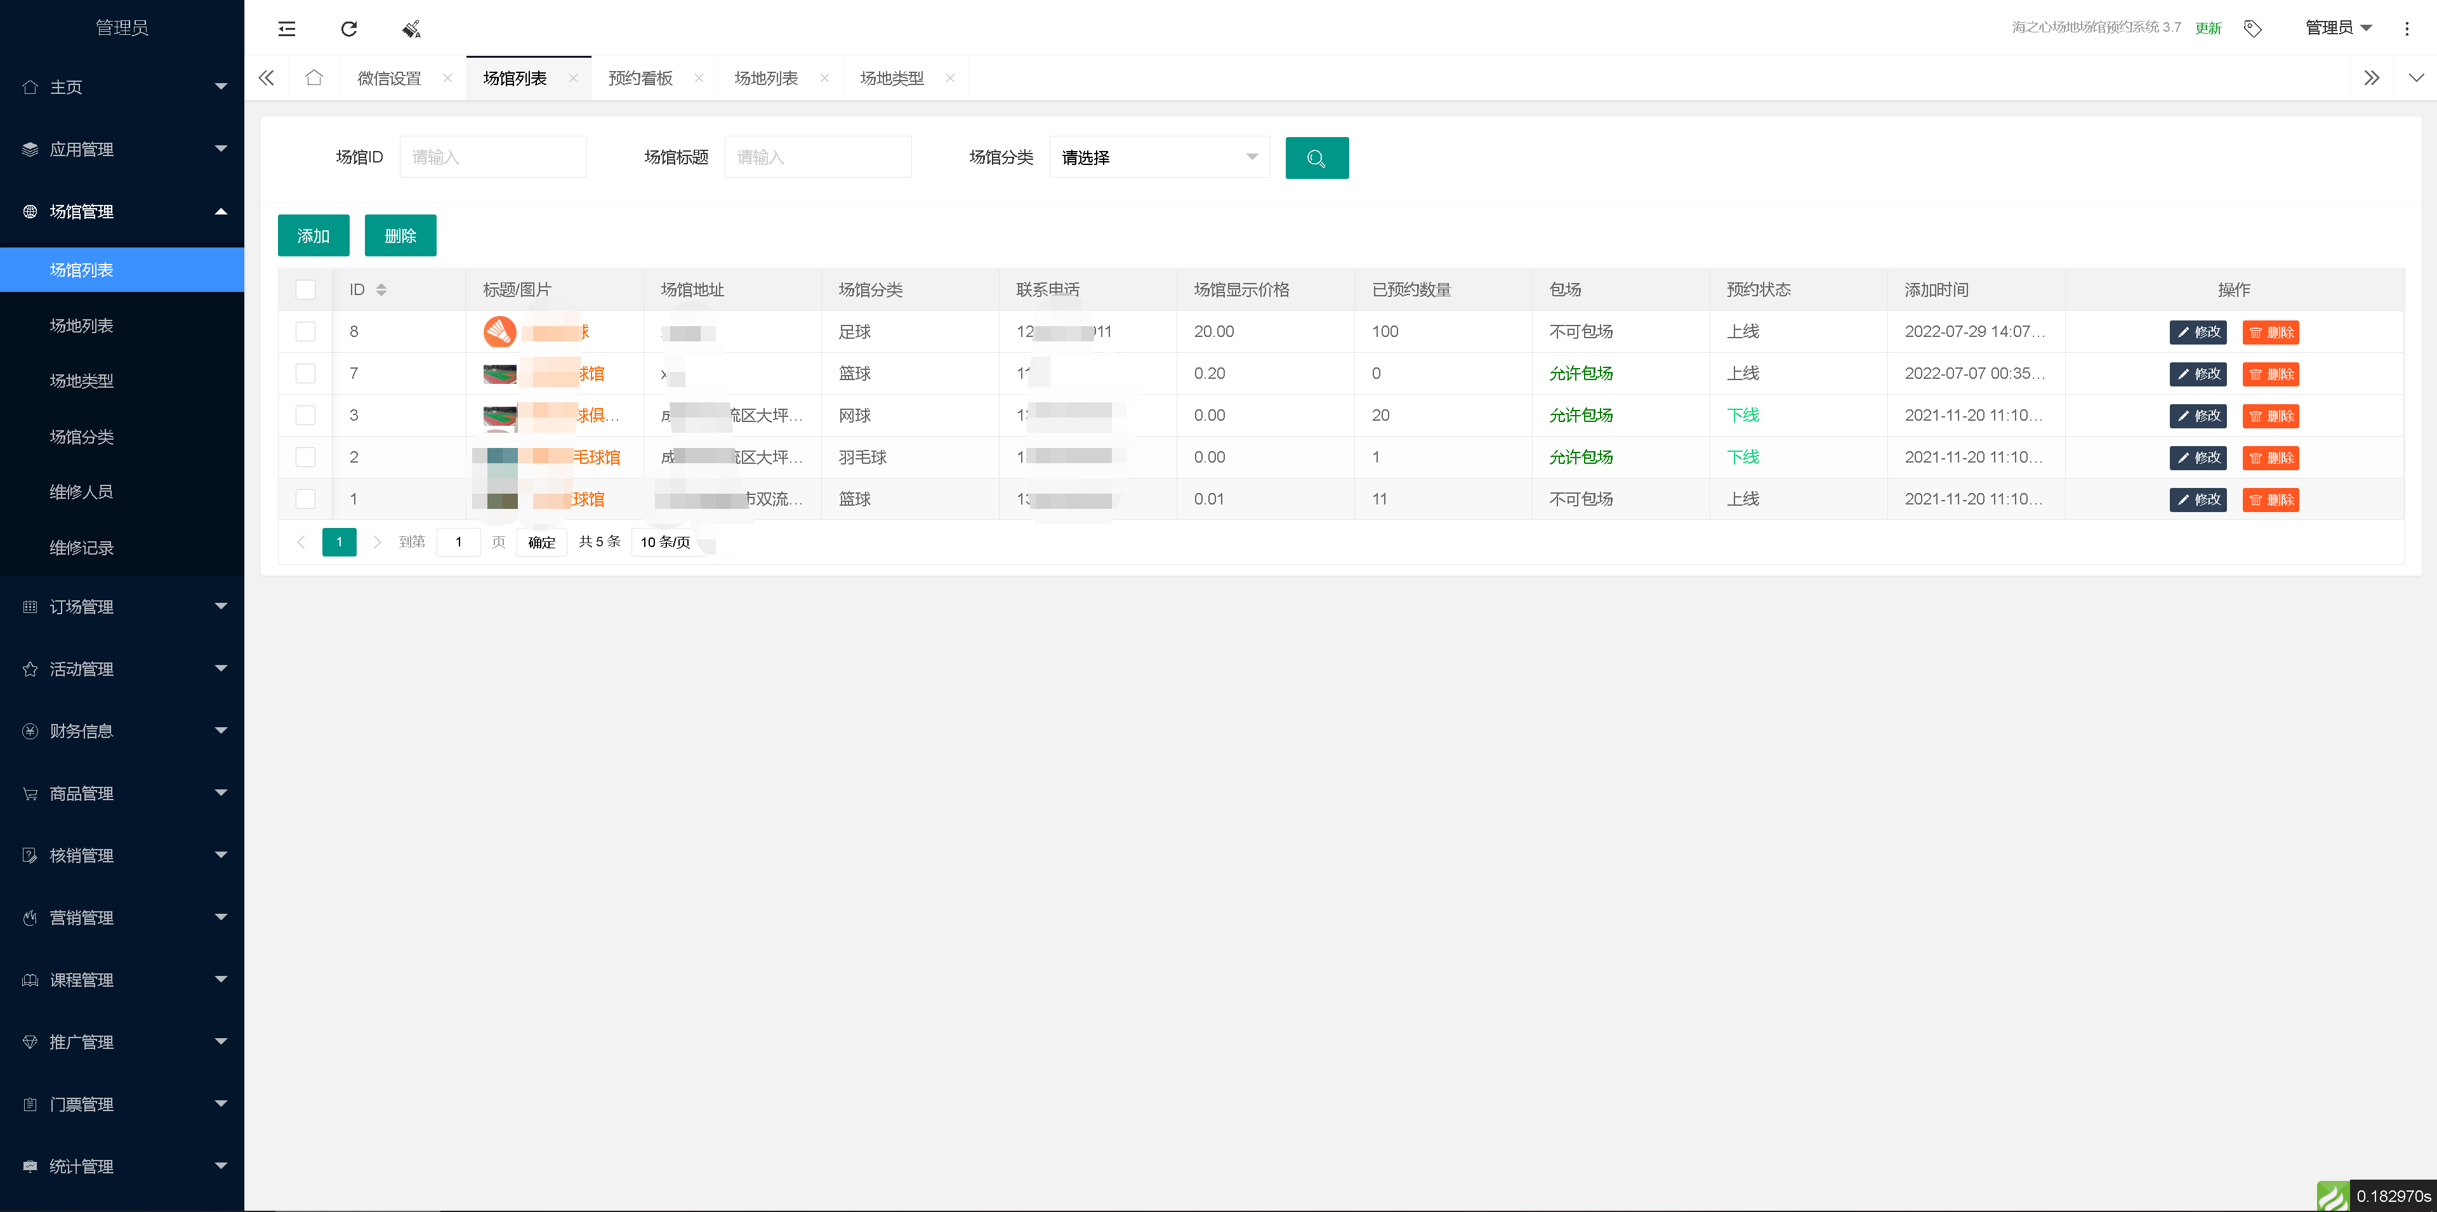
Task: Click the green 添加 button
Action: (313, 235)
